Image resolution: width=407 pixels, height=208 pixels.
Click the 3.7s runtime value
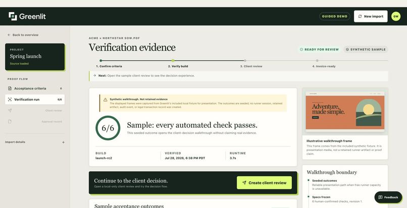pyautogui.click(x=233, y=158)
